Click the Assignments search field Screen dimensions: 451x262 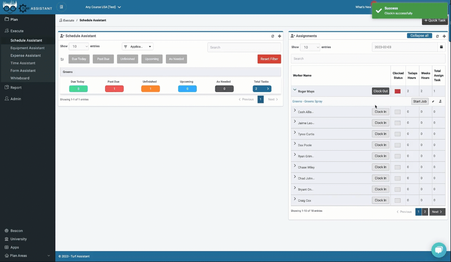point(368,59)
